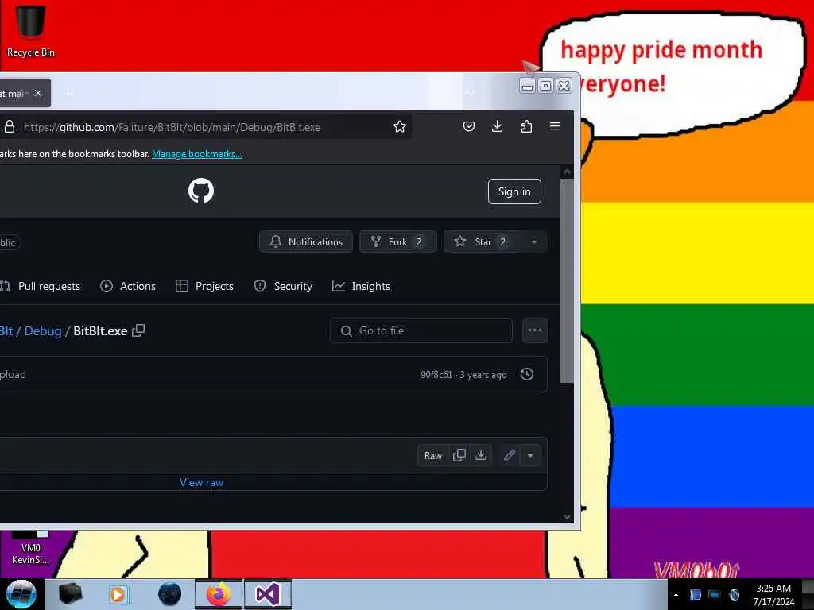View file history with the clock icon

527,375
